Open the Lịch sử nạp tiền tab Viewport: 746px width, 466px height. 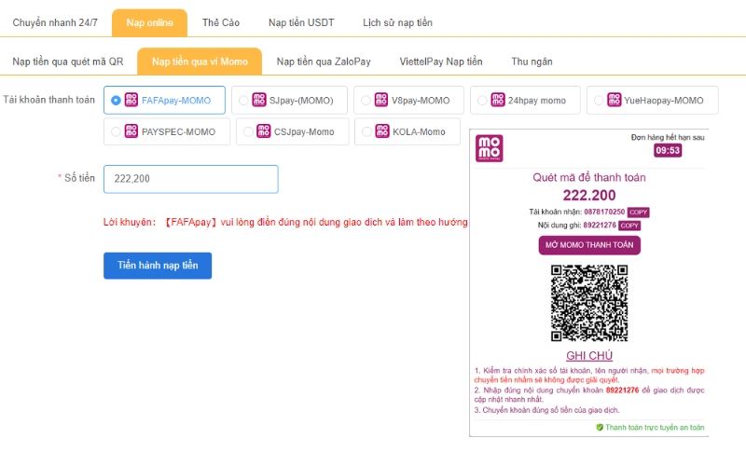pyautogui.click(x=397, y=22)
